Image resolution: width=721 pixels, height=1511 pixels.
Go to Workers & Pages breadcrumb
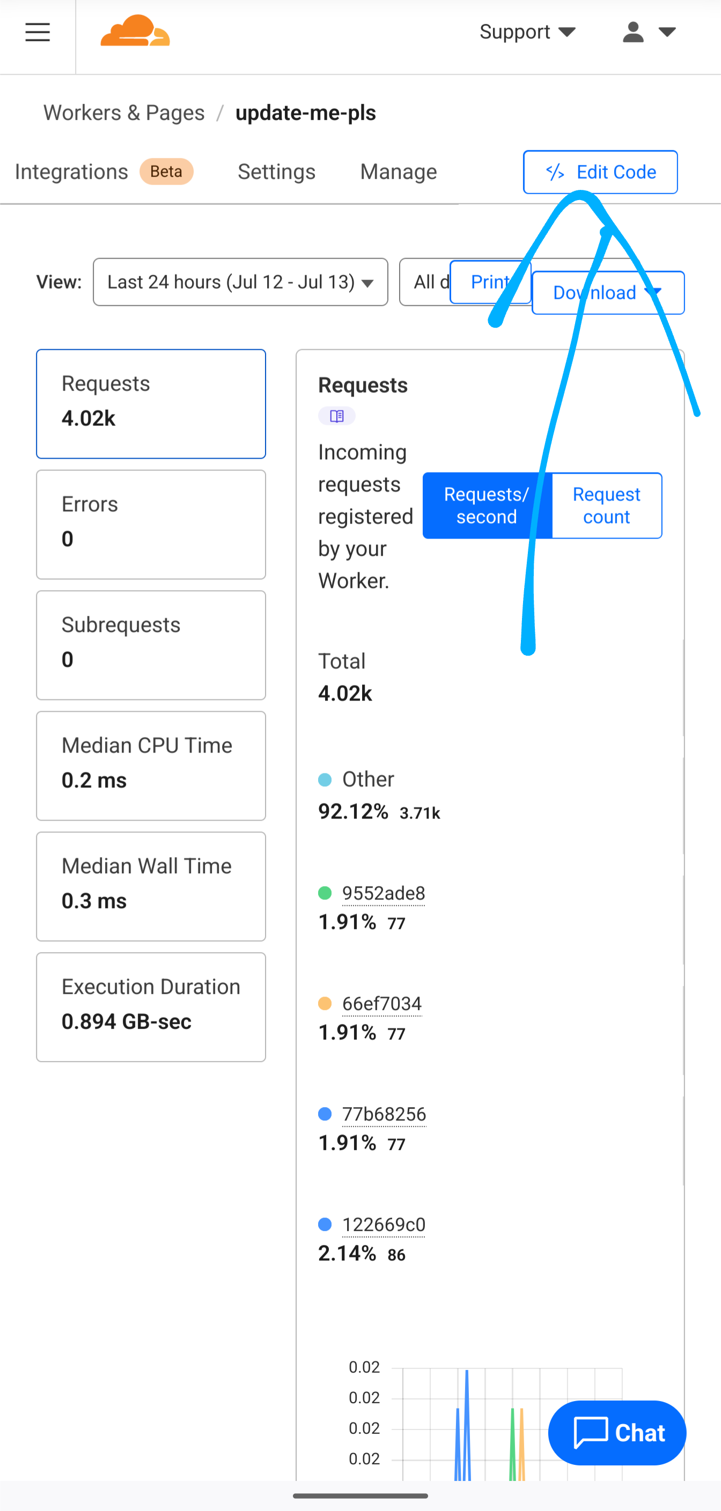[124, 113]
